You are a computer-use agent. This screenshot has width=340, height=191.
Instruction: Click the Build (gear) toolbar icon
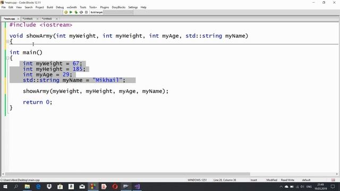pyautogui.click(x=66, y=12)
